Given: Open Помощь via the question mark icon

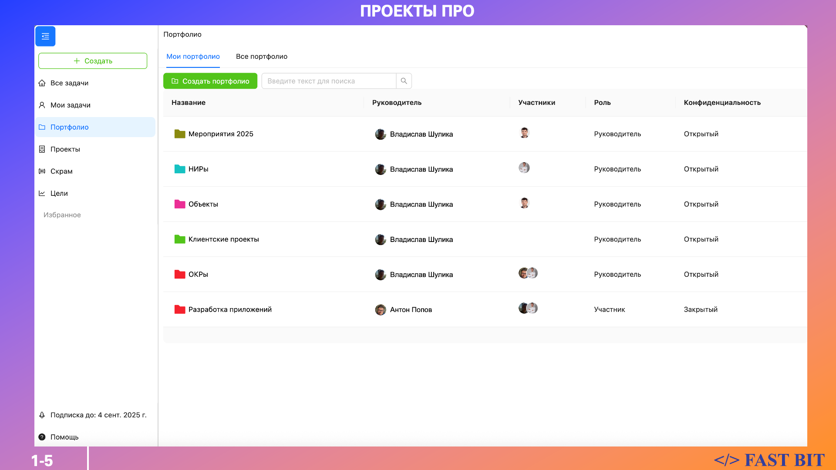Looking at the screenshot, I should (x=42, y=437).
